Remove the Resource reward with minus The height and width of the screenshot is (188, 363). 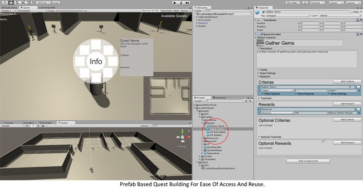pyautogui.click(x=358, y=109)
